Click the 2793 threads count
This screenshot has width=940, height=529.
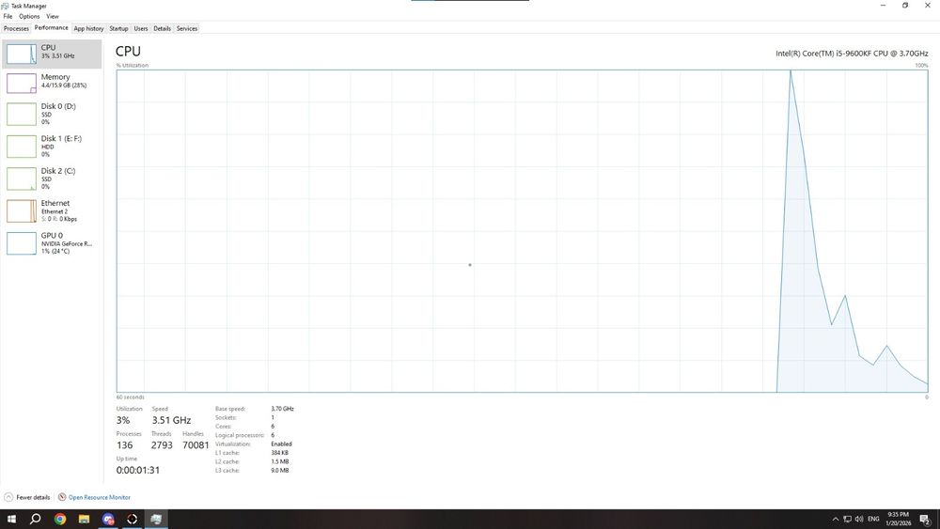point(162,445)
